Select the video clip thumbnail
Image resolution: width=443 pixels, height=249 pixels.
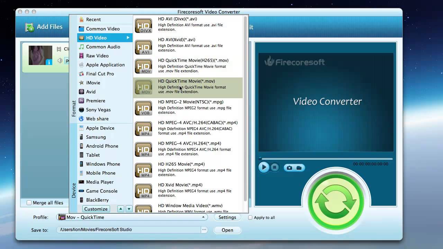[x=40, y=55]
